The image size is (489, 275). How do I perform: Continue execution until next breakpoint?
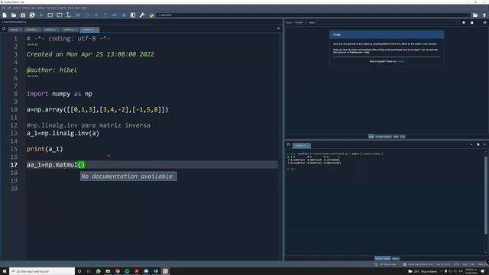[115, 15]
